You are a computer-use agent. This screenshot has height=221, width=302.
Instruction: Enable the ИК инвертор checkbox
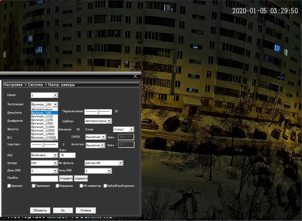coord(81,186)
